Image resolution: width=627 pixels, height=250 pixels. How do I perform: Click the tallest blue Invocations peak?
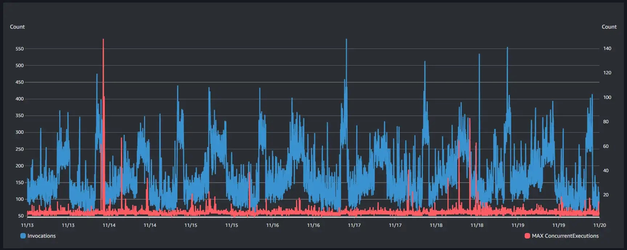[347, 41]
